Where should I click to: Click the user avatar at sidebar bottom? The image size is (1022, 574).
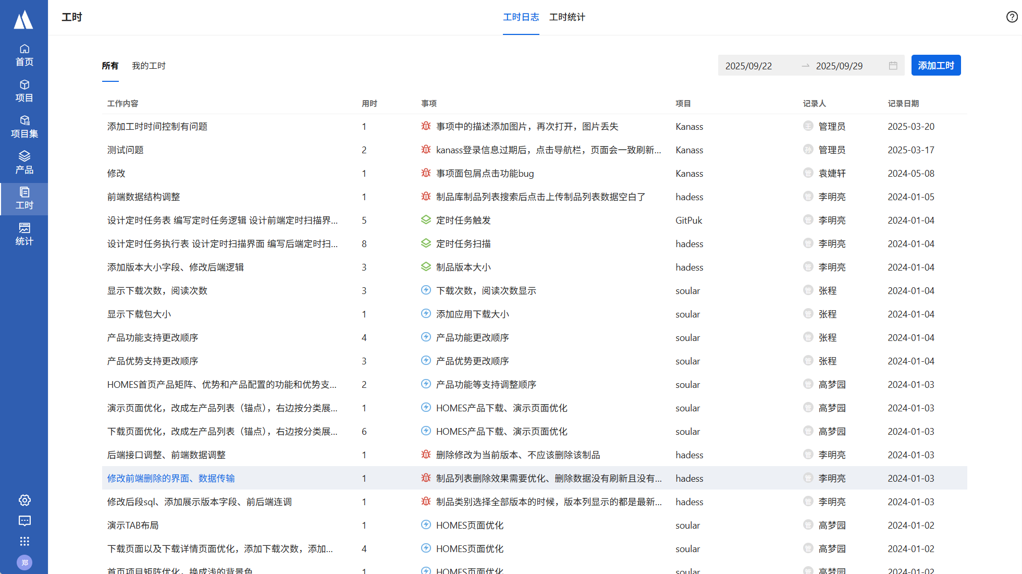click(24, 563)
